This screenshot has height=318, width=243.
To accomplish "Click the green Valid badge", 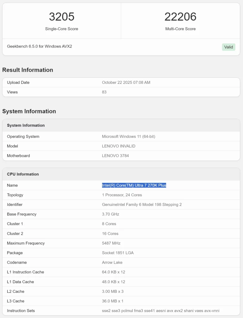I will (228, 47).
